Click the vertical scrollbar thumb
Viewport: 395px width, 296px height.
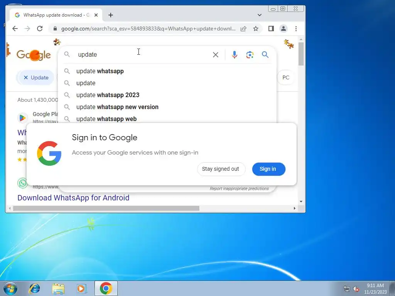pos(301,54)
